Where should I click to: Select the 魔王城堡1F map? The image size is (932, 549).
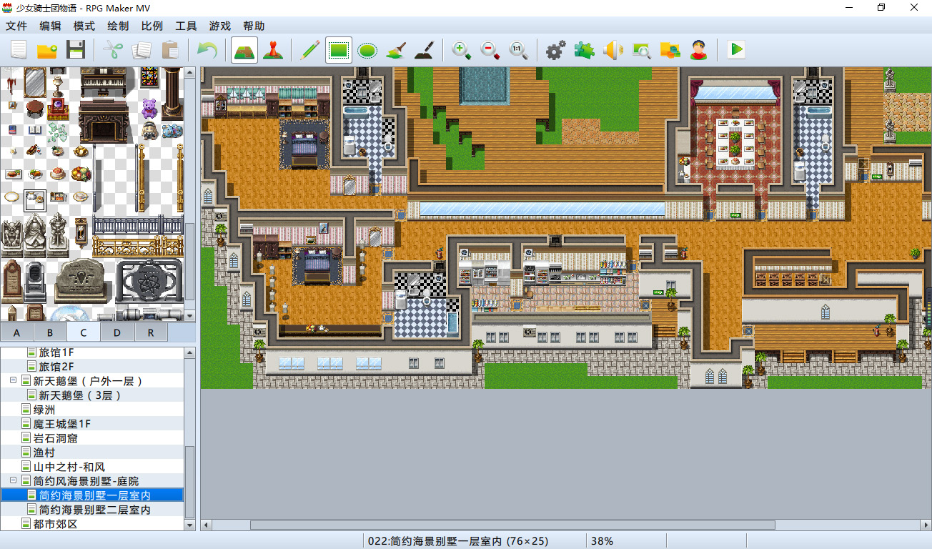point(62,424)
